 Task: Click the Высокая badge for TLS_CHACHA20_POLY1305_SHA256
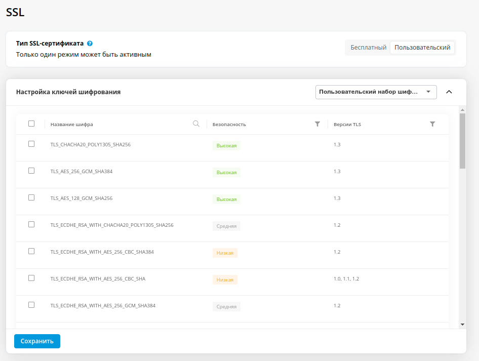[226, 146]
